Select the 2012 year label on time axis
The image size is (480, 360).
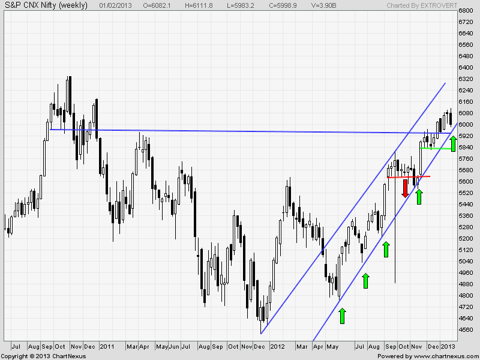(277, 346)
